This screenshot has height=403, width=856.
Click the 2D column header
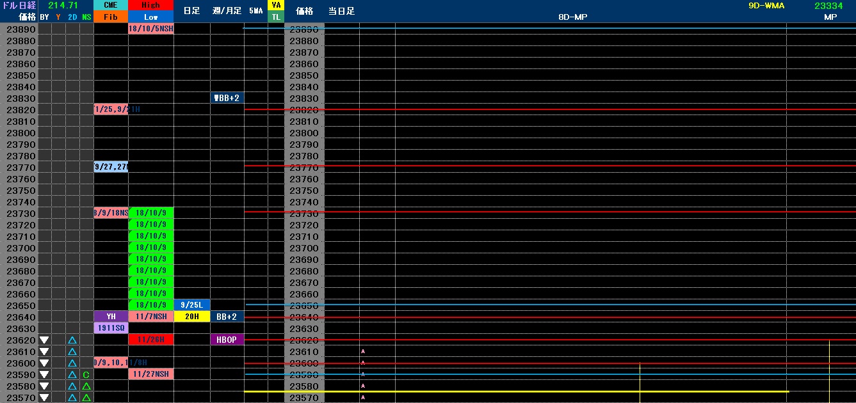pos(72,17)
